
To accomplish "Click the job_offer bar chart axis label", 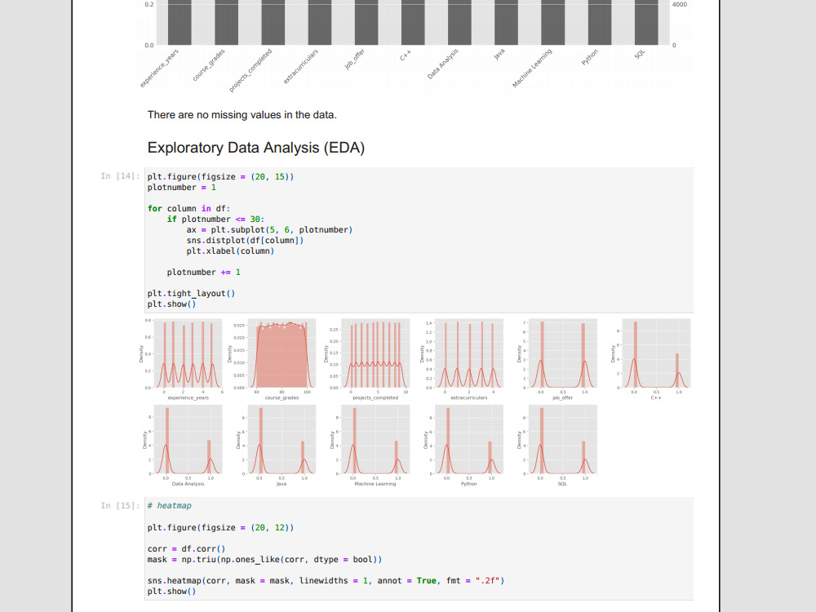I will pos(354,59).
